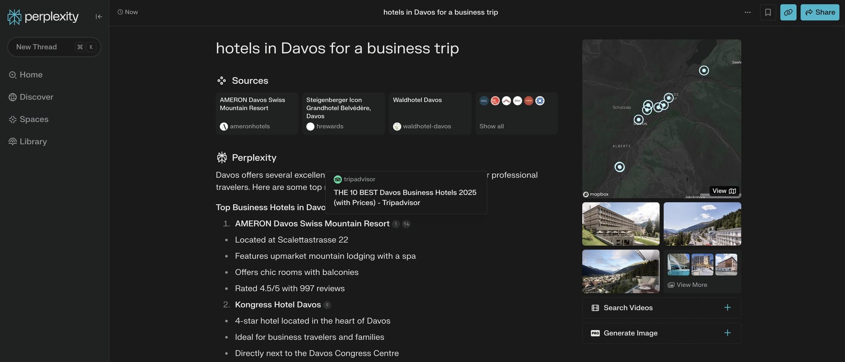845x362 pixels.
Task: Copy the thread link
Action: (788, 12)
